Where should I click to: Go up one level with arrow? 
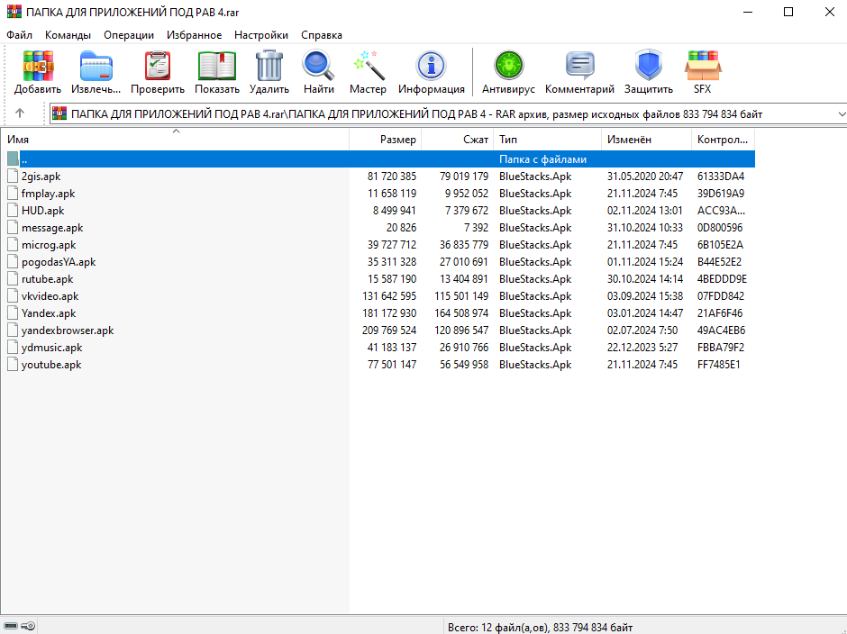pyautogui.click(x=20, y=113)
